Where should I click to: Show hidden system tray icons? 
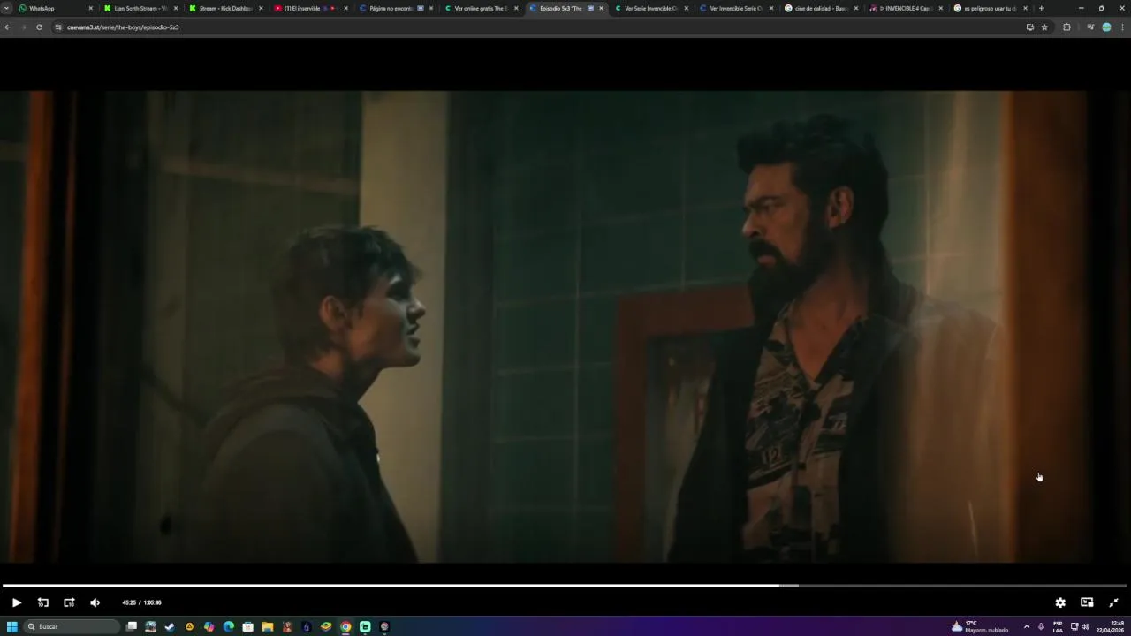[1026, 626]
